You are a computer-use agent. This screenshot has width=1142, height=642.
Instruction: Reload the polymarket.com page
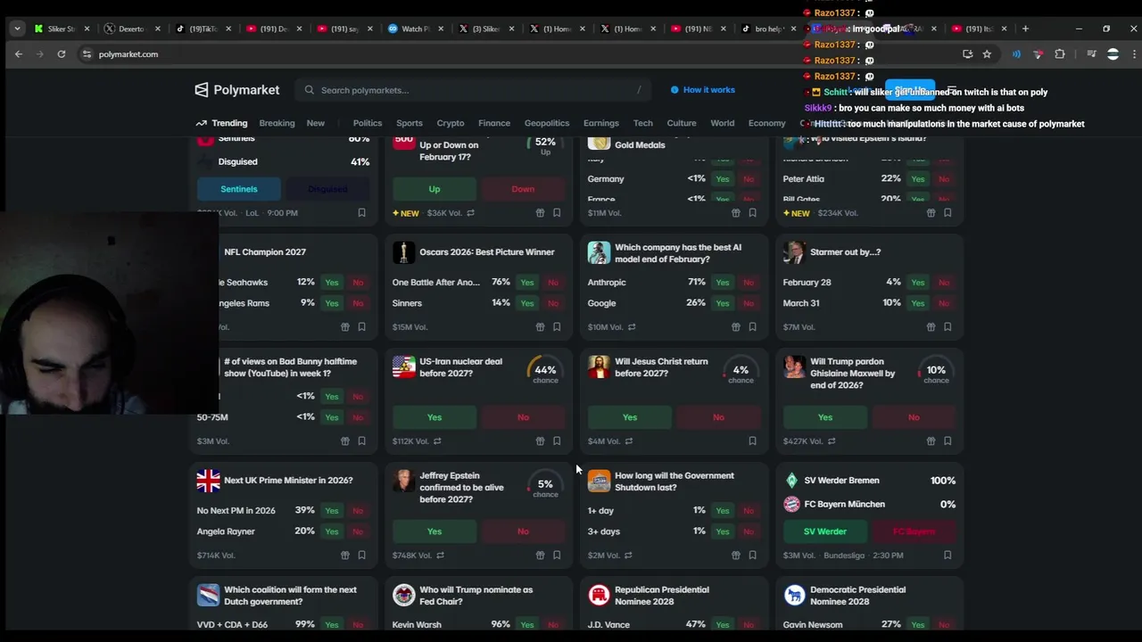tap(61, 54)
